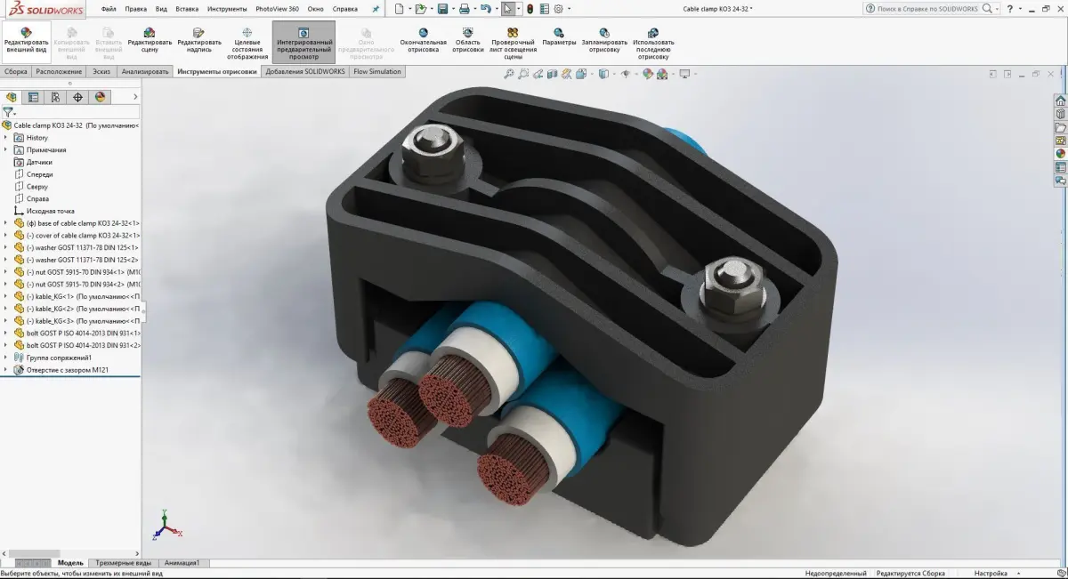This screenshot has width=1068, height=579.
Task: Expand cover of cable clamp component
Action: [6, 235]
